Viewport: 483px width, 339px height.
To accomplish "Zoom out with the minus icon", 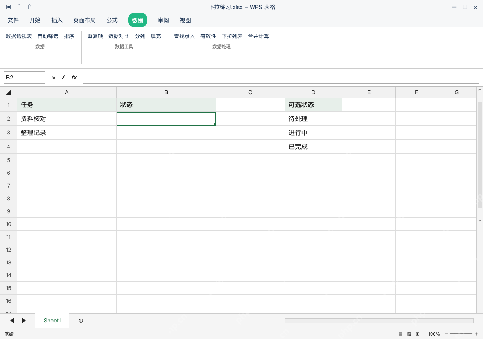I will (x=446, y=334).
